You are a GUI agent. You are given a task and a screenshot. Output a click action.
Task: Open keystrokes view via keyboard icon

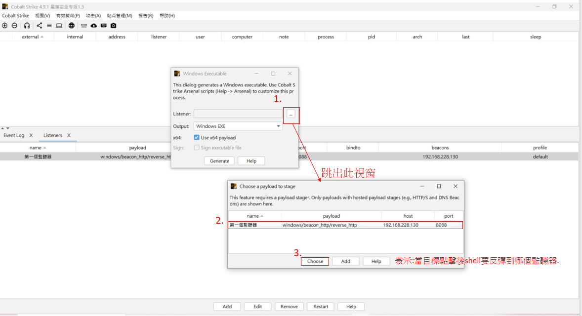click(104, 26)
